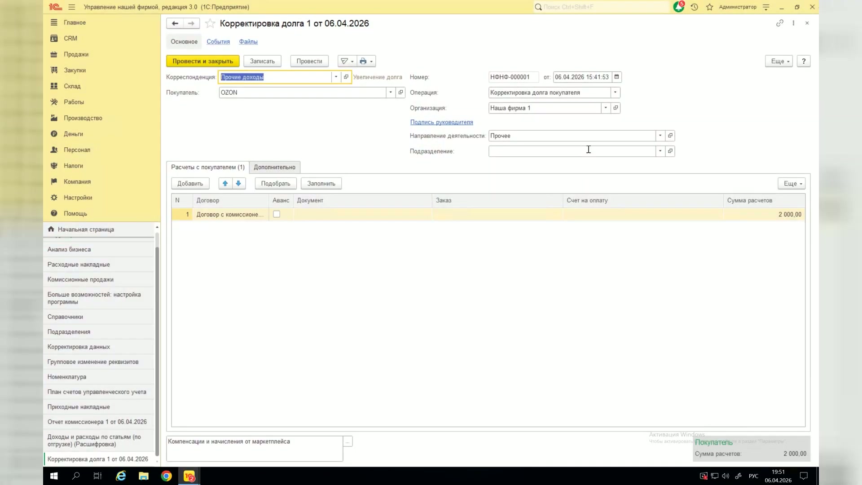Open the Корреспонденция item card icon
862x485 pixels.
(x=346, y=77)
